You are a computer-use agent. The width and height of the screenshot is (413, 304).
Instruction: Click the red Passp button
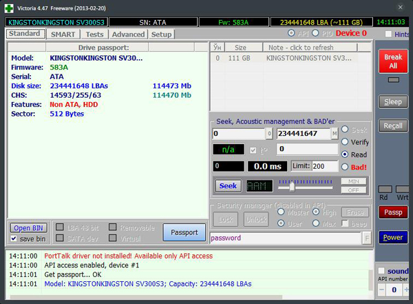tap(393, 212)
